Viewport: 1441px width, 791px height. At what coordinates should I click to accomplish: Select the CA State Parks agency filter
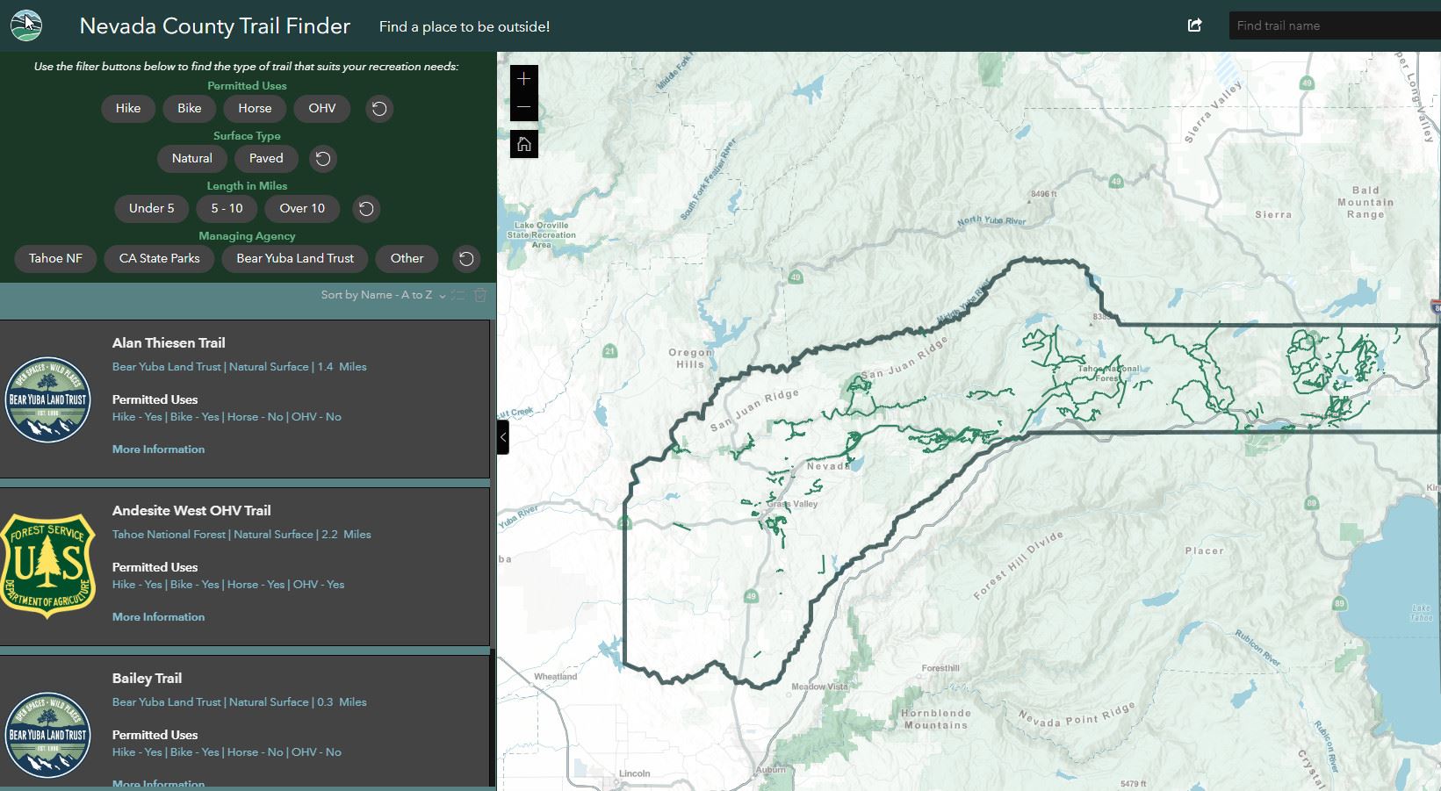click(159, 258)
